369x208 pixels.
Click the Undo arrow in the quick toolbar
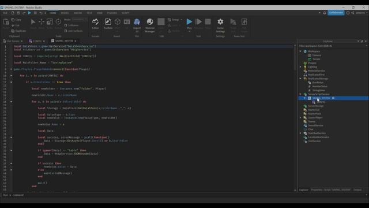[41, 13]
